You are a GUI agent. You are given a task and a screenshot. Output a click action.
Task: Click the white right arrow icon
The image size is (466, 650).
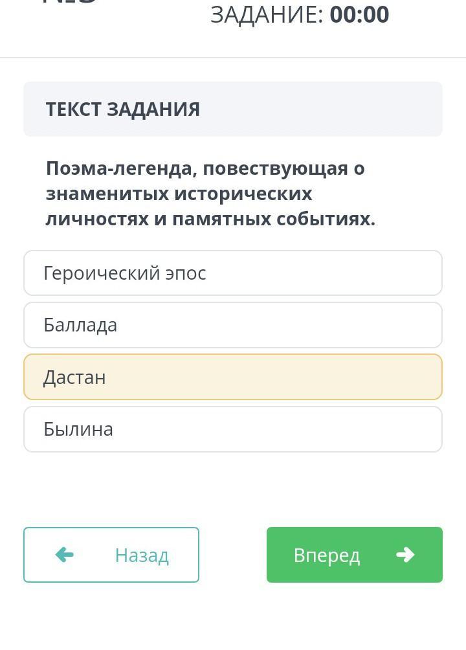[405, 554]
